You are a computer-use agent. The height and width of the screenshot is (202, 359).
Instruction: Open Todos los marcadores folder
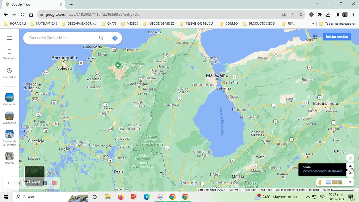(337, 24)
